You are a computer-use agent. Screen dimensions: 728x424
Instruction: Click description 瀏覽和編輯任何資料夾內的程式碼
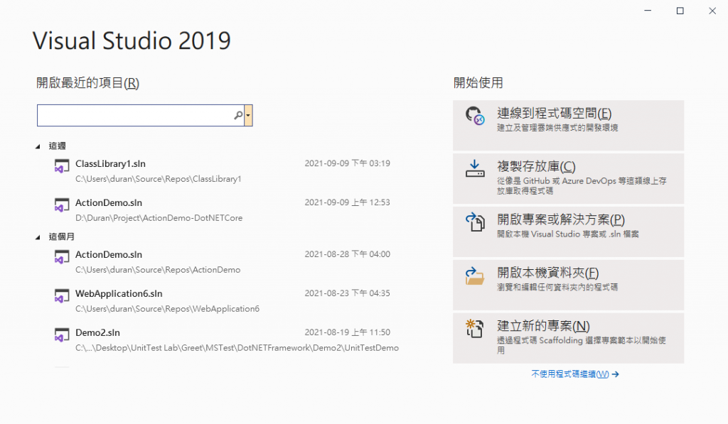coord(557,287)
